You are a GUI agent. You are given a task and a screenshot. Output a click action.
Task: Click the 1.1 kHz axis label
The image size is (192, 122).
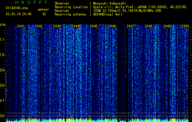[x=2, y=40]
